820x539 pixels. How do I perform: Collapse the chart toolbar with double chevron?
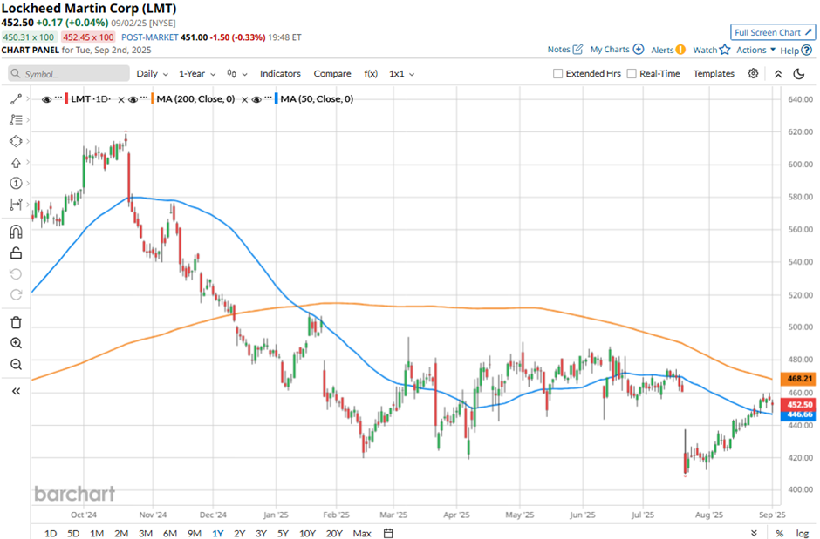(778, 74)
